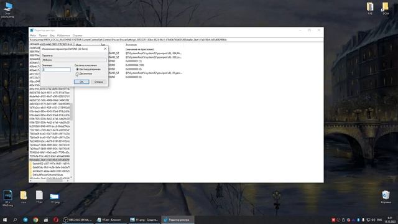Switch to OBS taskbar window
This screenshot has height=224, width=398.
pyautogui.click(x=77, y=220)
